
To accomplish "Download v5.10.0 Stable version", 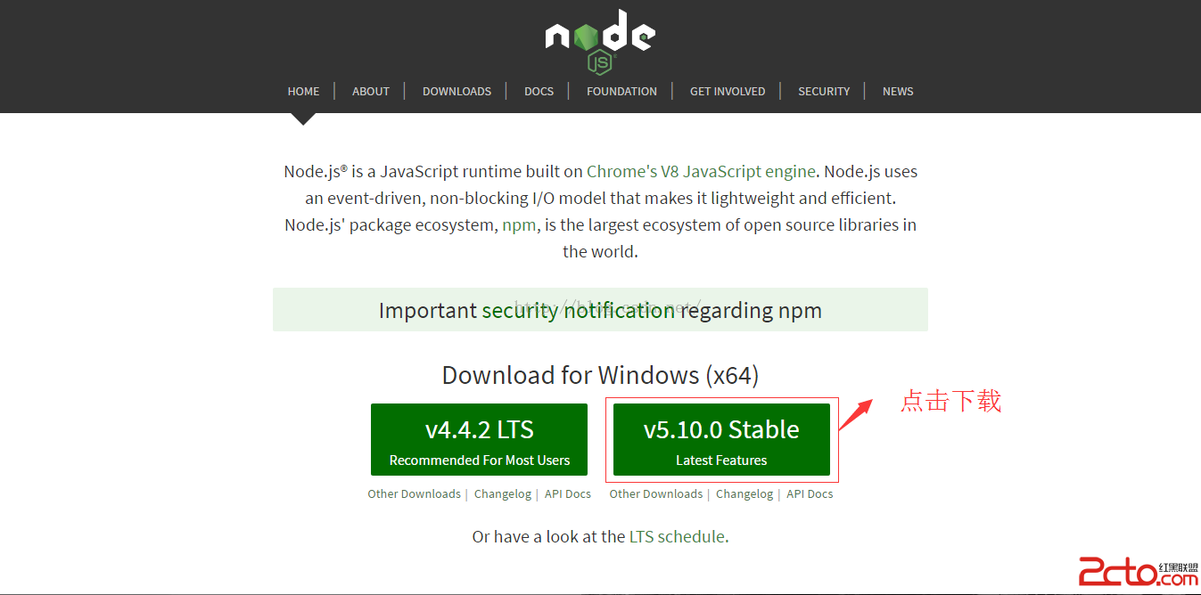I will tap(721, 439).
